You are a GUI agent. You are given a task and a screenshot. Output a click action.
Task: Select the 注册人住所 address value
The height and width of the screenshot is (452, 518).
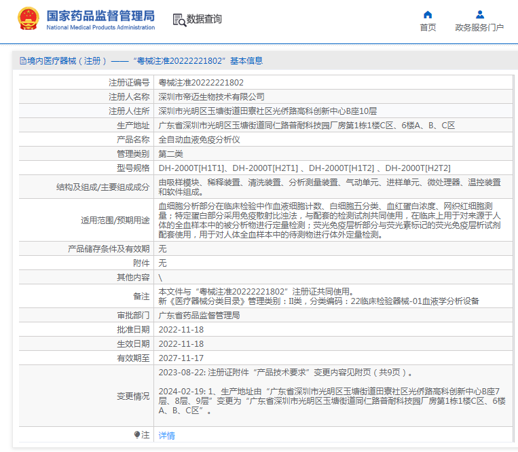click(267, 111)
